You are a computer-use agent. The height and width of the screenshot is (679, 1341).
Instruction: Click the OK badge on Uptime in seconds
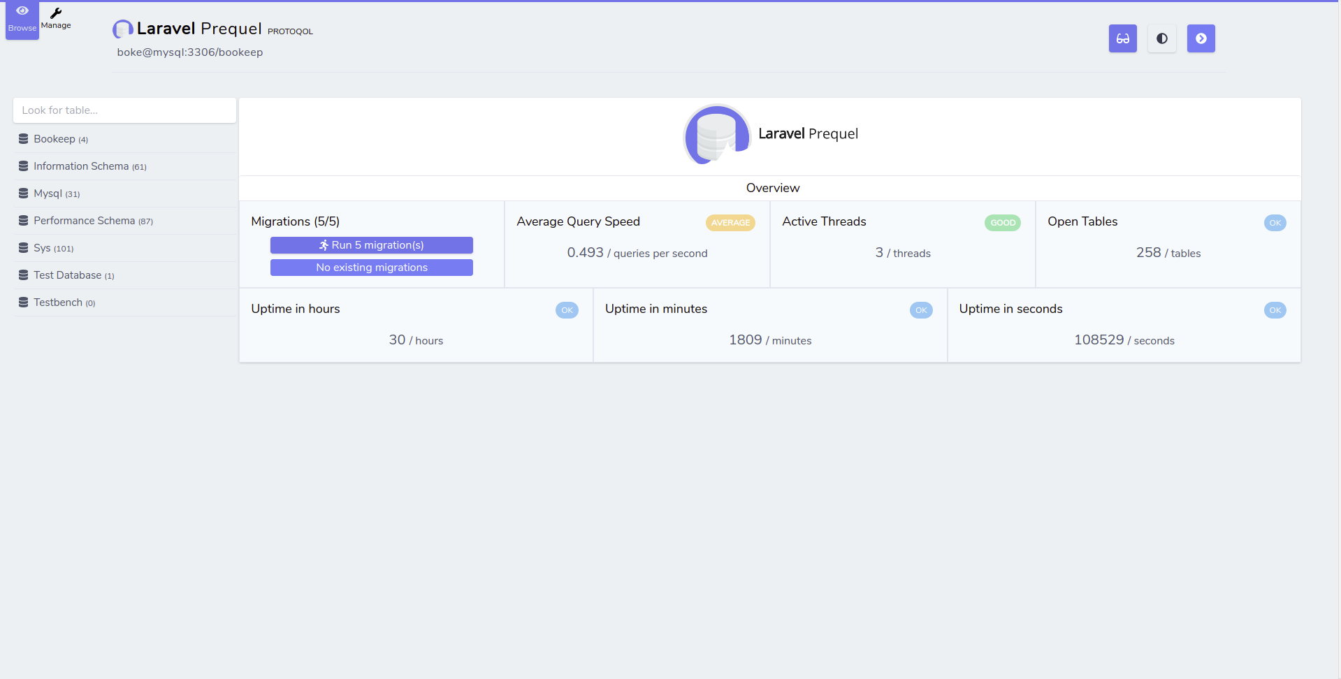[1275, 310]
